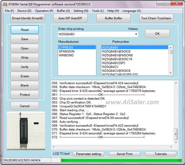Click log line 062 Chip pins contact entry
The image size is (185, 165).
[x=78, y=99]
